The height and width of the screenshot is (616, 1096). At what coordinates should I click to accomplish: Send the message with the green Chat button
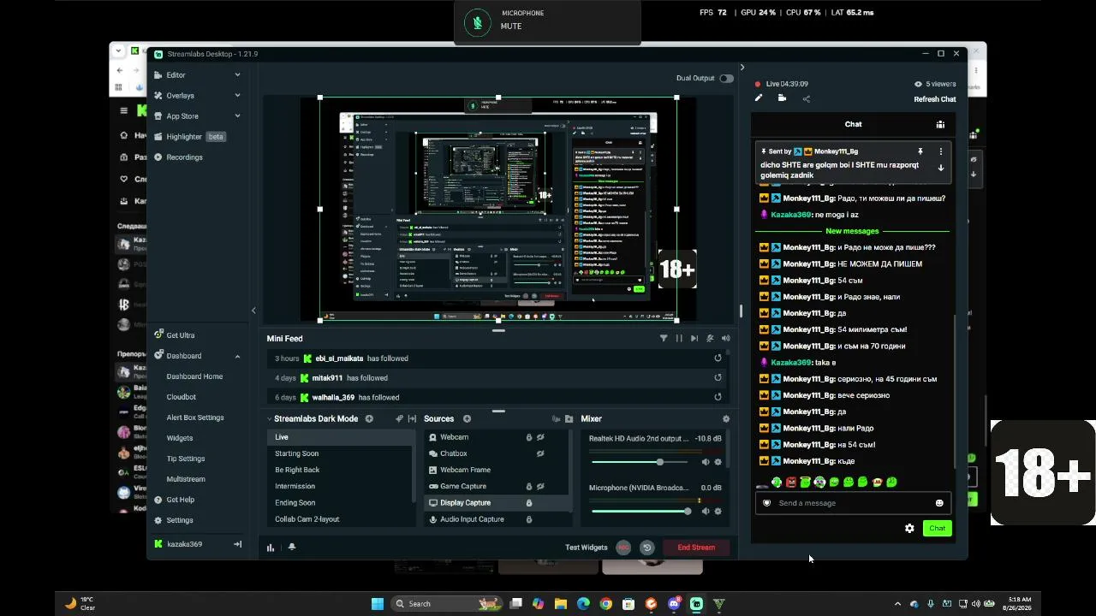coord(938,529)
